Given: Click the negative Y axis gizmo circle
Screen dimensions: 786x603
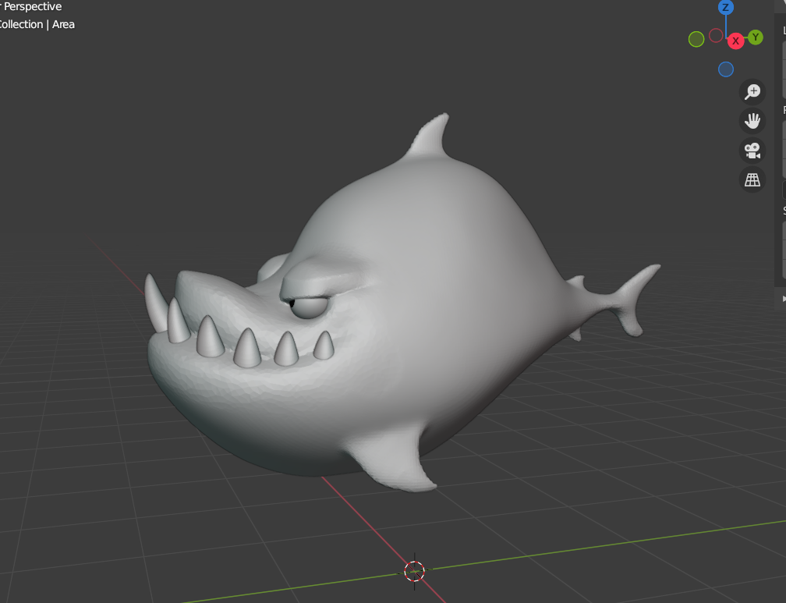Looking at the screenshot, I should [x=696, y=39].
